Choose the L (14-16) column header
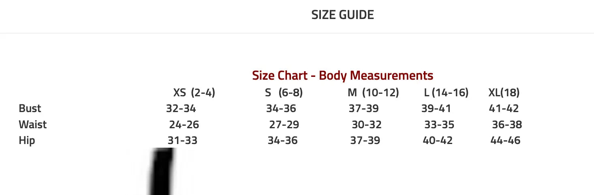 click(x=446, y=93)
